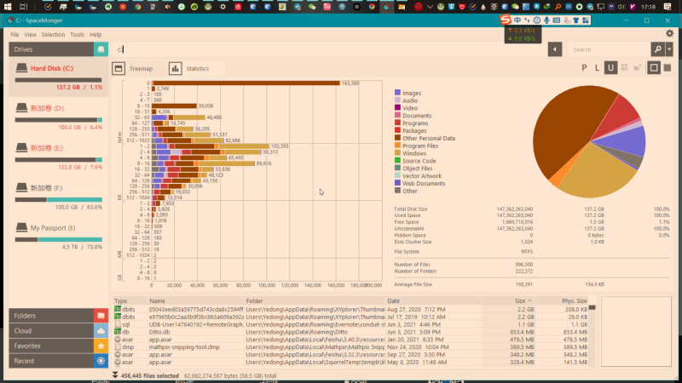Open Windows Start menu

coord(8,7)
